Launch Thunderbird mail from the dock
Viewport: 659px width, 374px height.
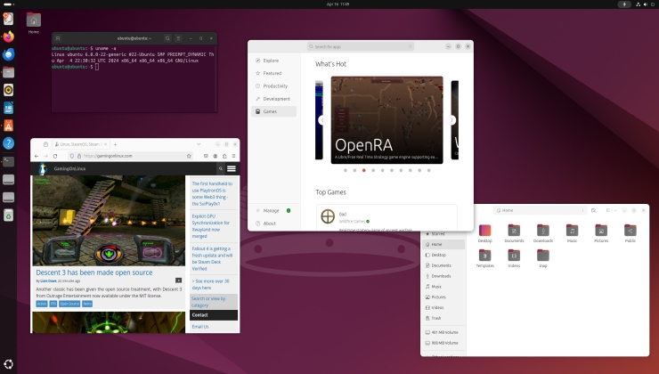coord(9,54)
